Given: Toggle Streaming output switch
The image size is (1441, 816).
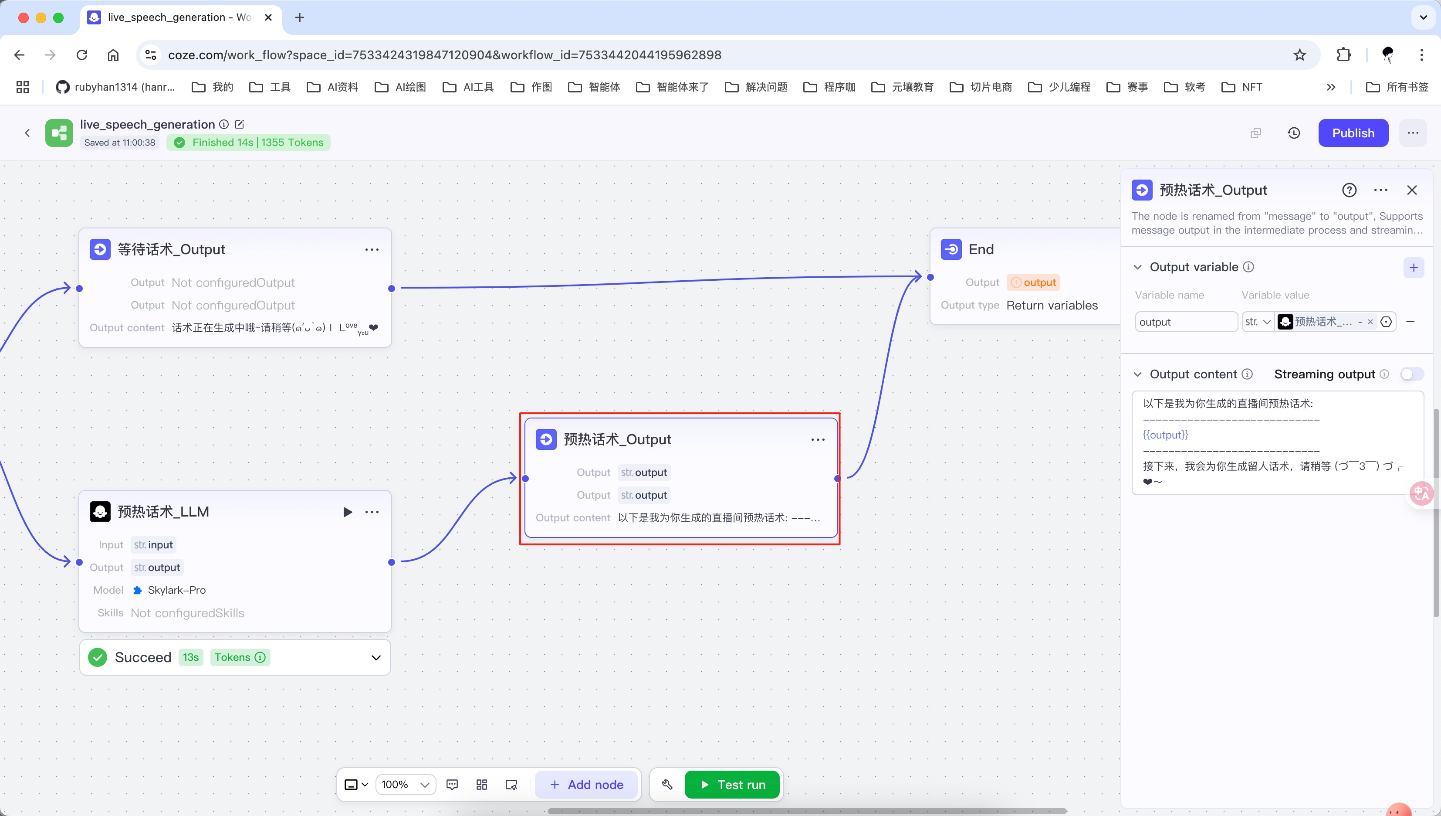Looking at the screenshot, I should (x=1411, y=374).
